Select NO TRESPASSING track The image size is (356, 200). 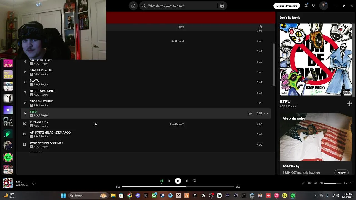point(42,91)
